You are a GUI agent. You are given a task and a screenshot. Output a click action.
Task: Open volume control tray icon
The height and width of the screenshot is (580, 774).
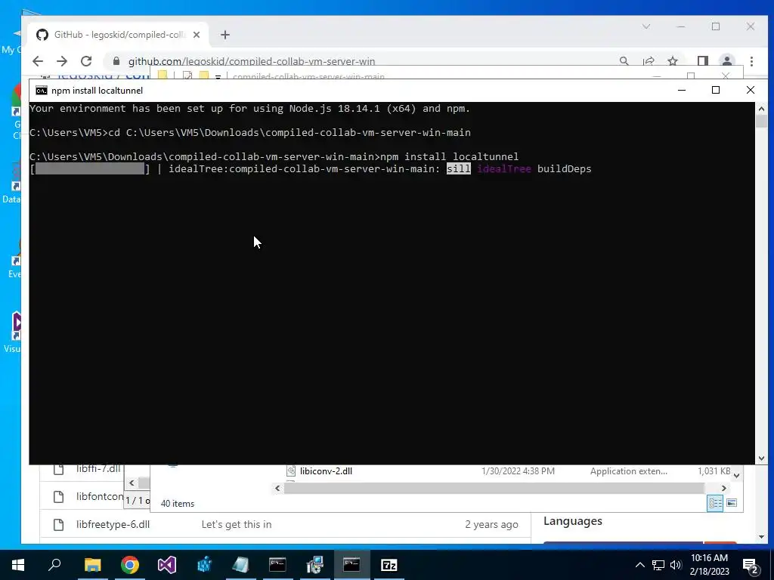point(676,565)
